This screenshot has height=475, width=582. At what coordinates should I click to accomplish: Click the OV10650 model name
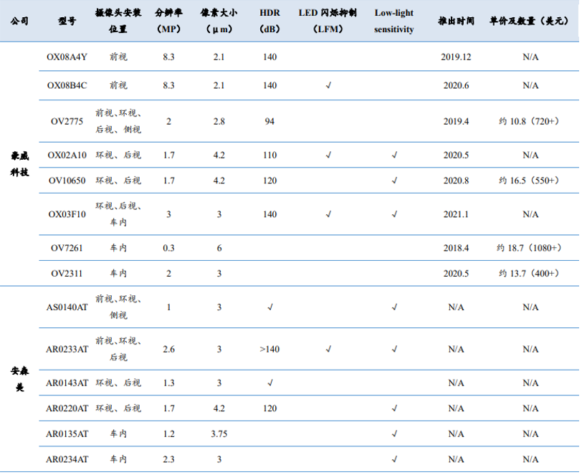coord(67,181)
